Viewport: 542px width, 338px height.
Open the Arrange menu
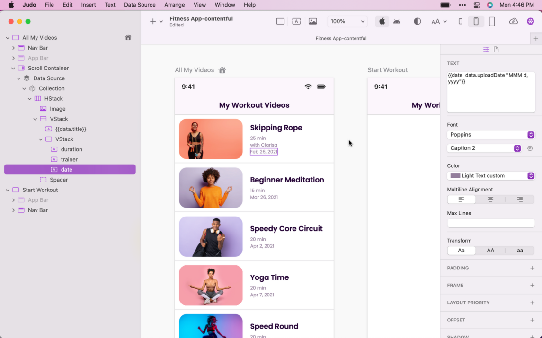pyautogui.click(x=175, y=5)
